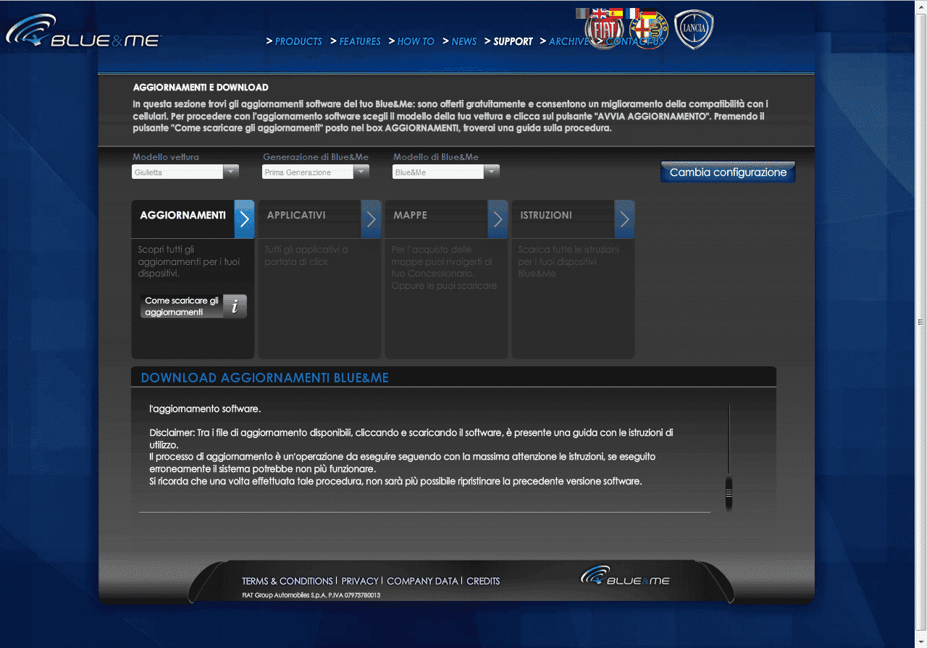Image resolution: width=927 pixels, height=648 pixels.
Task: Open the Privacy footer link
Action: coord(360,581)
